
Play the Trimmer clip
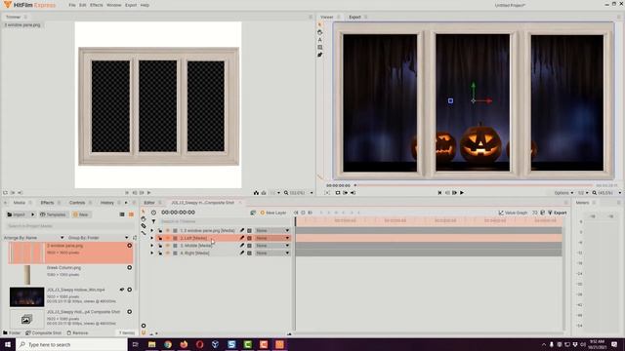(x=149, y=193)
